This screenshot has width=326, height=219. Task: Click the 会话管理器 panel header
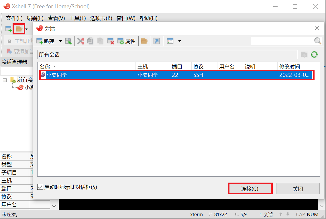tap(17, 62)
